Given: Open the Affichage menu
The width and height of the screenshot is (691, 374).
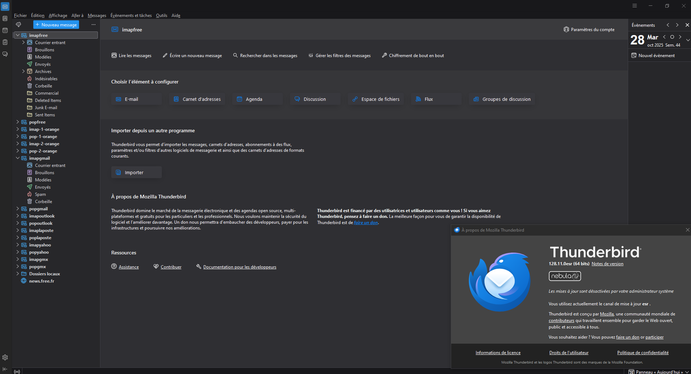Looking at the screenshot, I should click(x=58, y=16).
